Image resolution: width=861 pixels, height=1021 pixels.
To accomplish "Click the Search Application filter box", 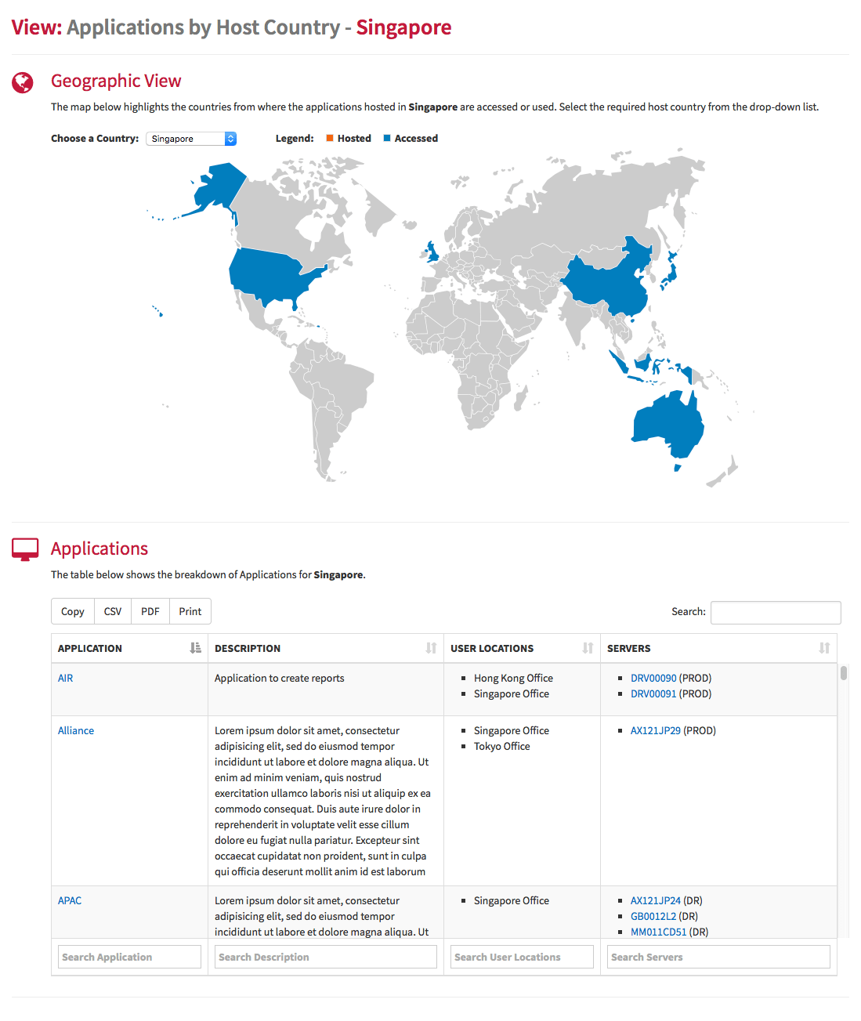I will pos(130,957).
